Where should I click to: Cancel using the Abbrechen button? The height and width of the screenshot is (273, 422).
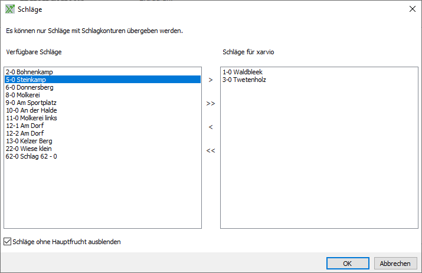tap(395, 263)
